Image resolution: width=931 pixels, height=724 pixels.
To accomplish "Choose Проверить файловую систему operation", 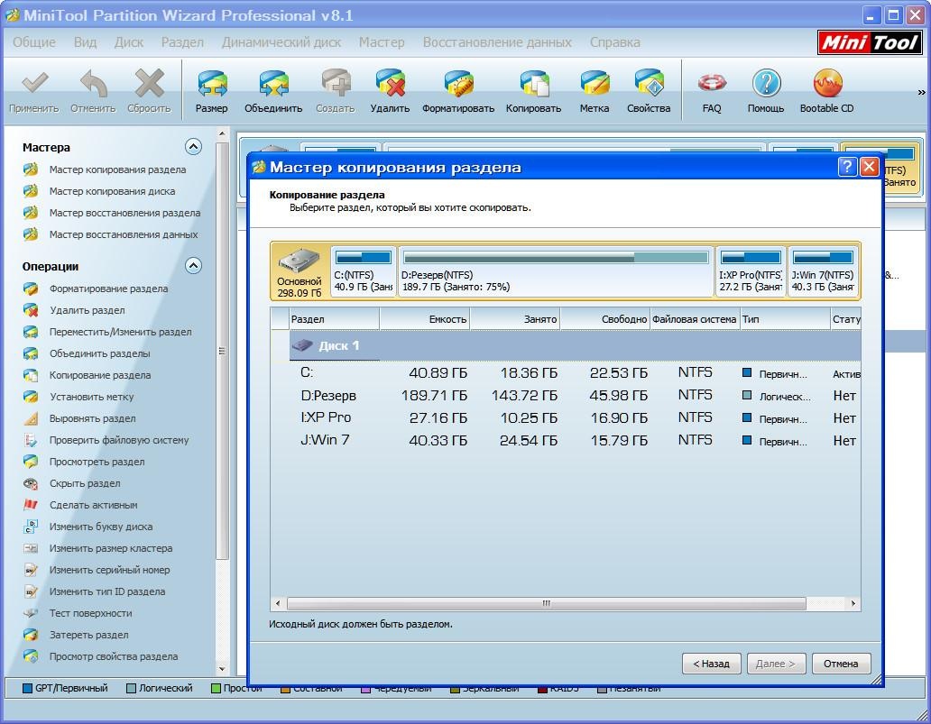I will (x=119, y=440).
